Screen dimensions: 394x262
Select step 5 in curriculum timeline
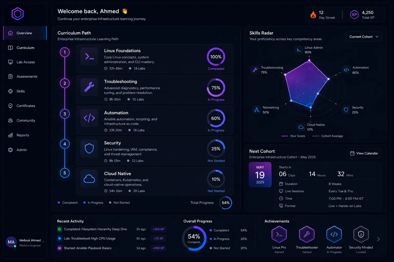point(65,173)
